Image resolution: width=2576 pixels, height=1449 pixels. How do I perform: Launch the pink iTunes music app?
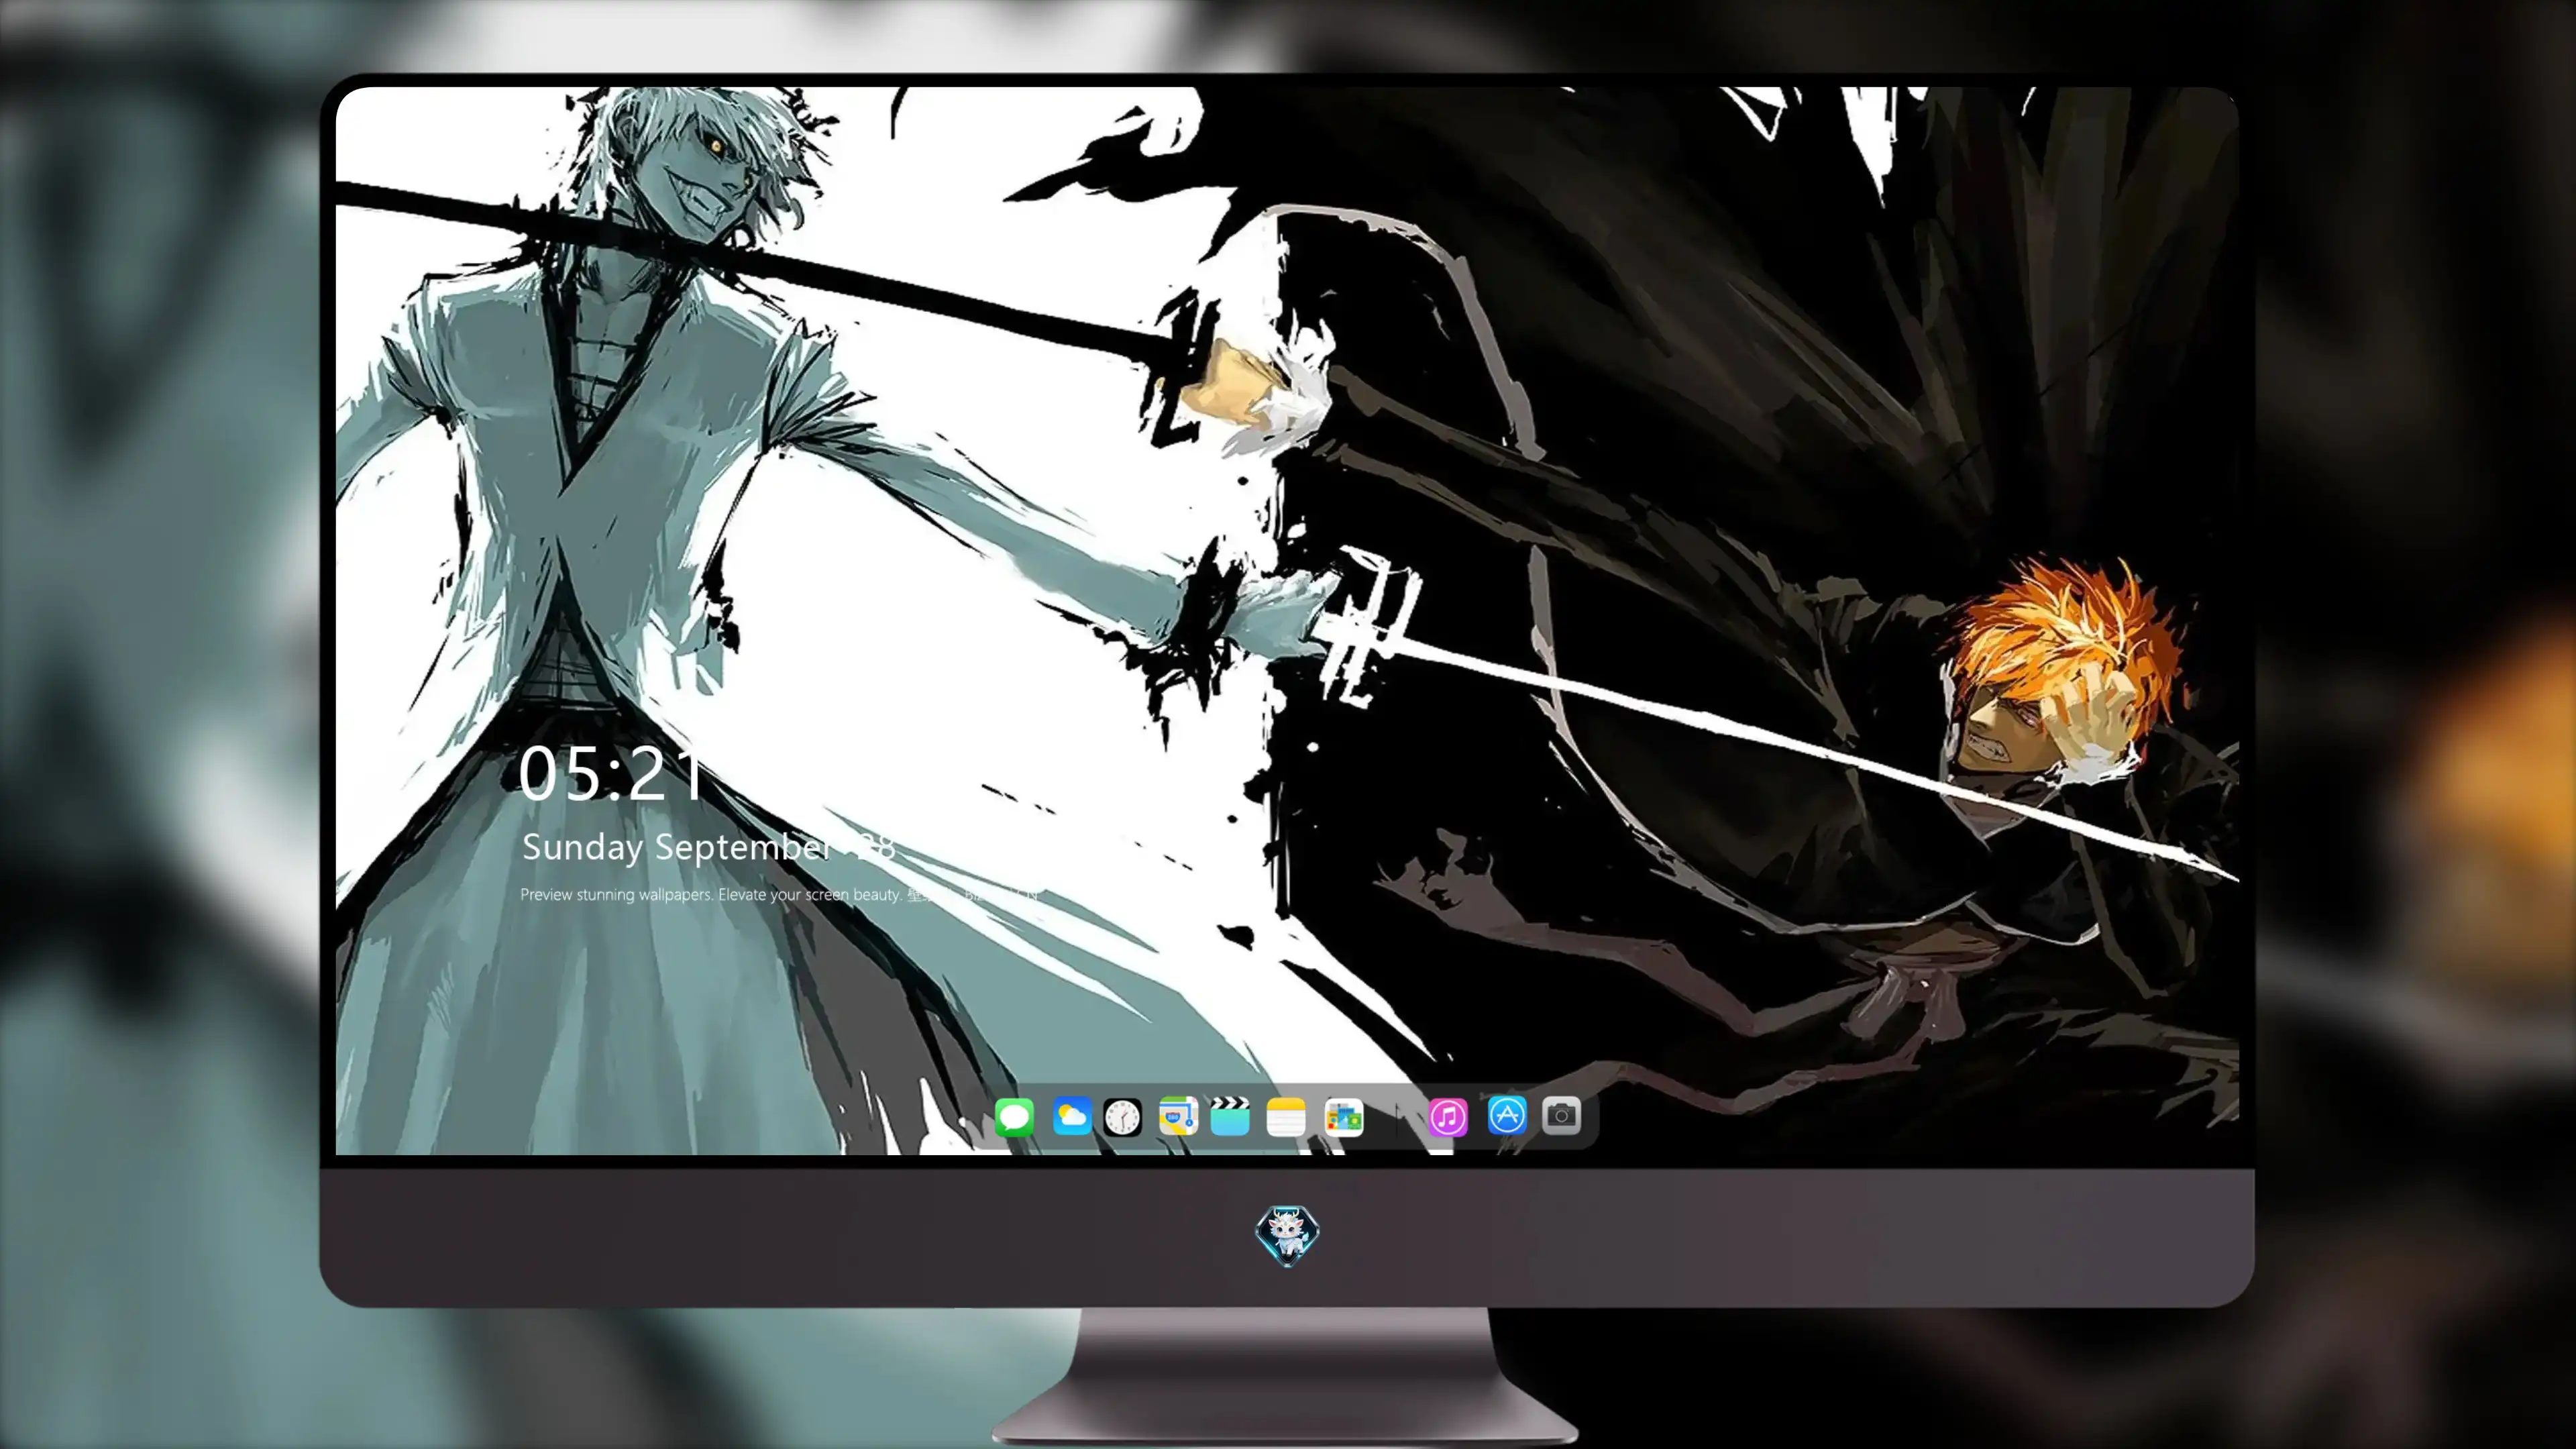(x=1448, y=1117)
